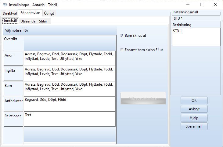
Task: Click the Beskrivning text box
Action: [196, 37]
